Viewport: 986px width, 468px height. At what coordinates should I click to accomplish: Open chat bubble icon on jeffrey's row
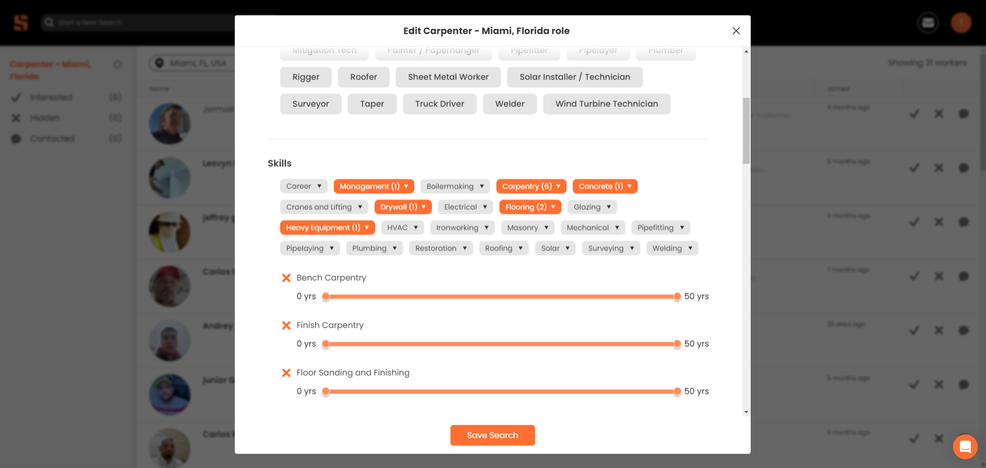964,222
